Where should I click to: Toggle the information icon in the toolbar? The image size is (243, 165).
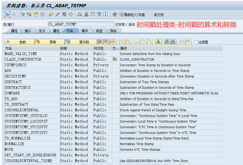point(105,15)
